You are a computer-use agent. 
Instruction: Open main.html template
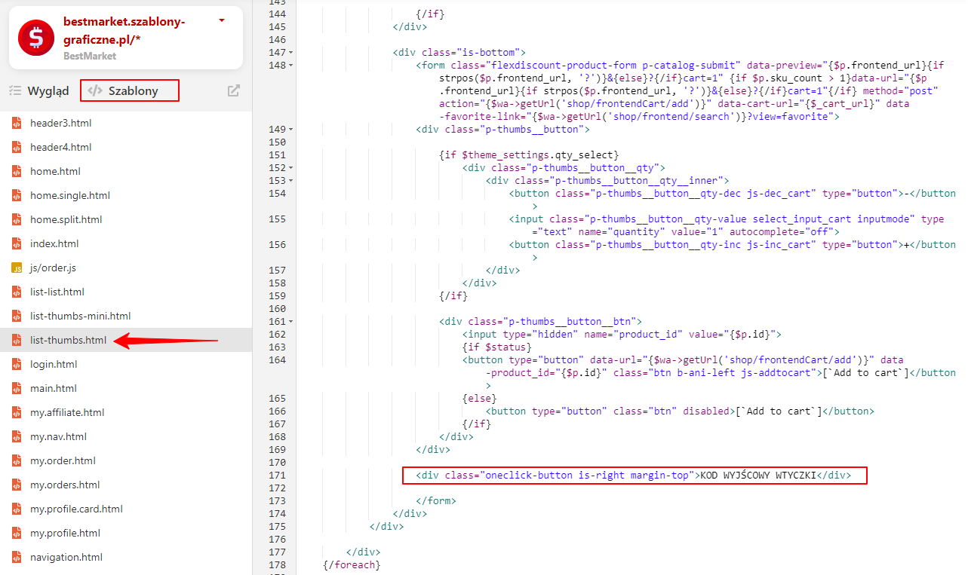[54, 388]
